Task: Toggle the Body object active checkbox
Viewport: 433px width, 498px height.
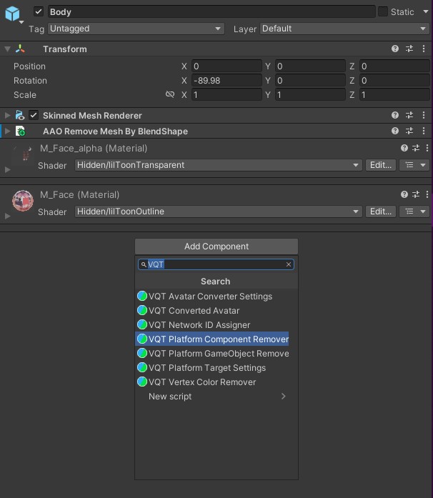Action: pyautogui.click(x=39, y=11)
